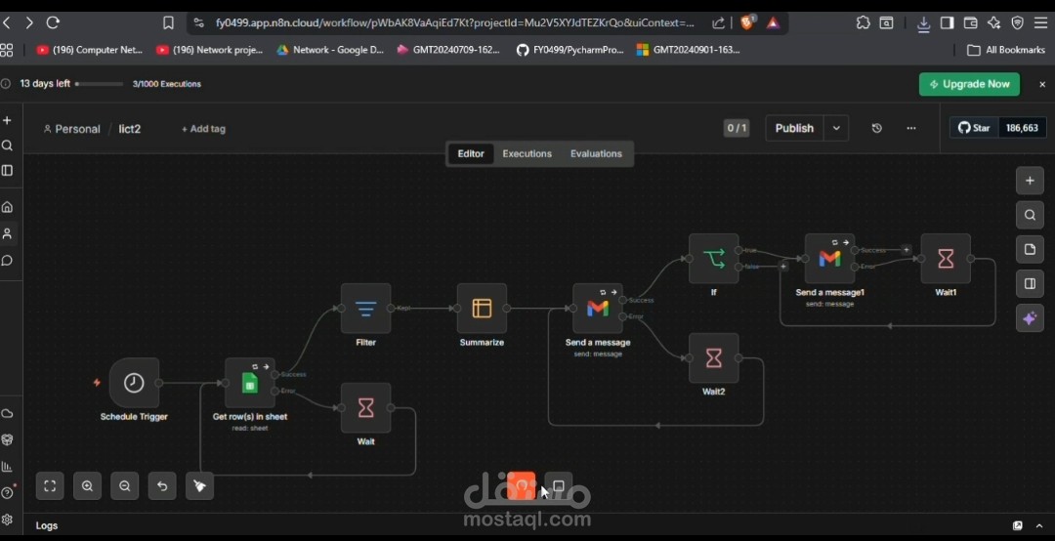The width and height of the screenshot is (1055, 541).
Task: Zoom in on the workflow canvas
Action: coord(88,485)
